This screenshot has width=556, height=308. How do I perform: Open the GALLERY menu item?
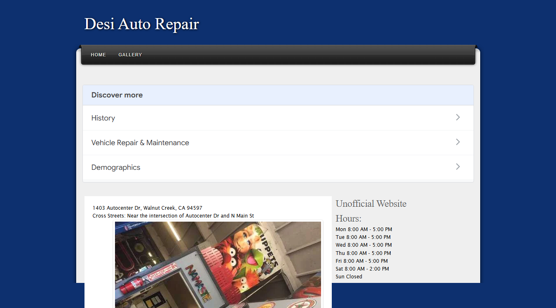(x=130, y=55)
